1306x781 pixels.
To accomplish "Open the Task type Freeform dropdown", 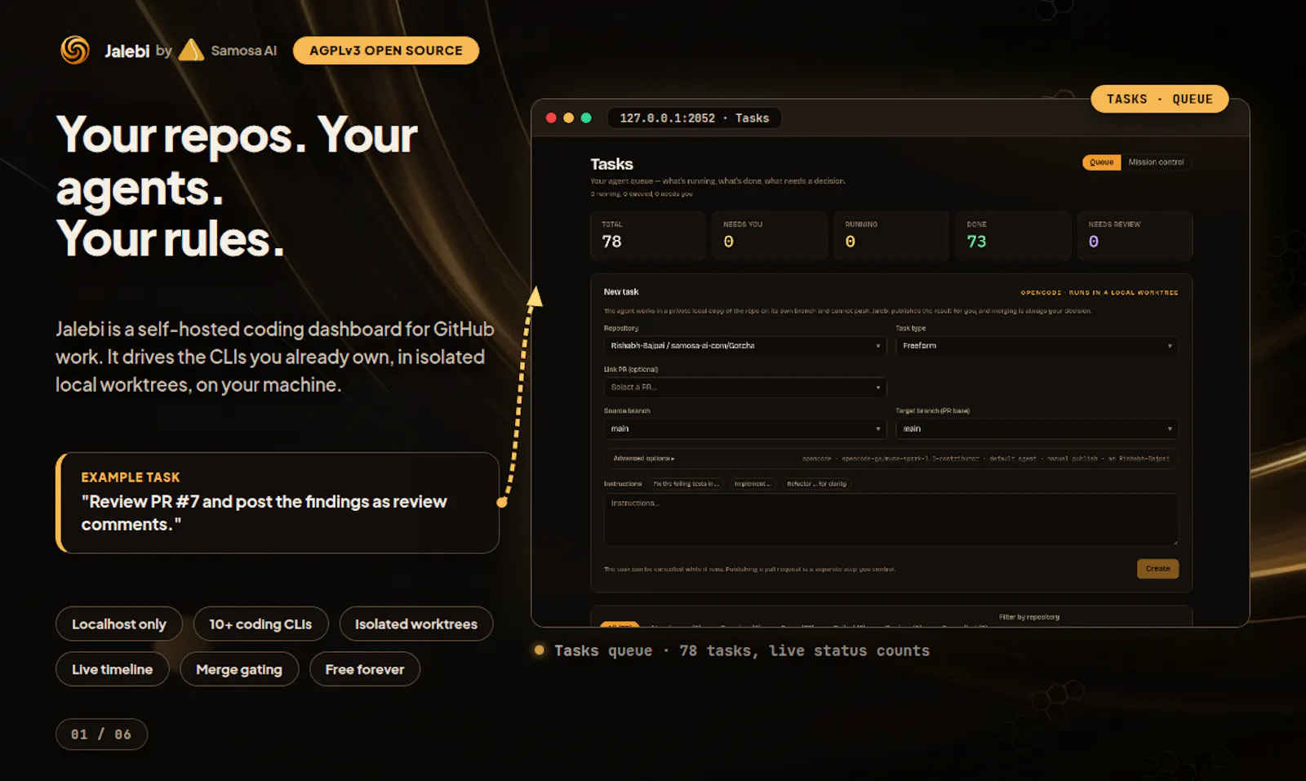I will [x=1037, y=346].
